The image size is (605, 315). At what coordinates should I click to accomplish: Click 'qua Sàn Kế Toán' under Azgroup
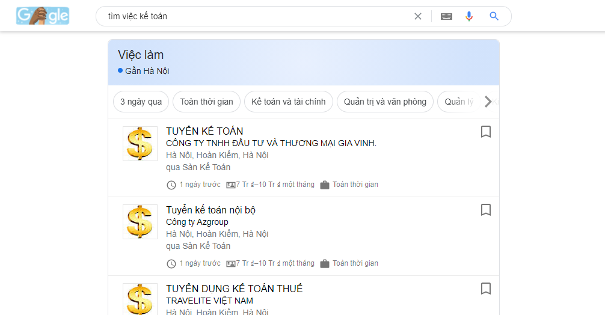(x=198, y=246)
